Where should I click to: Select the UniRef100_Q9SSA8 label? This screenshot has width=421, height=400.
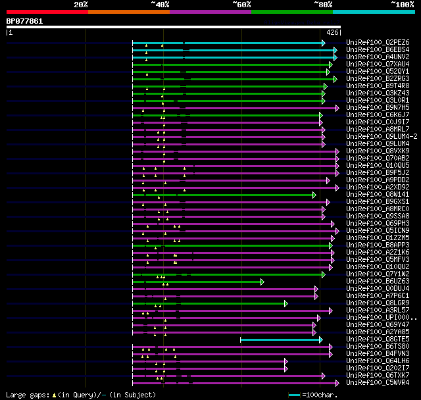coord(378,216)
